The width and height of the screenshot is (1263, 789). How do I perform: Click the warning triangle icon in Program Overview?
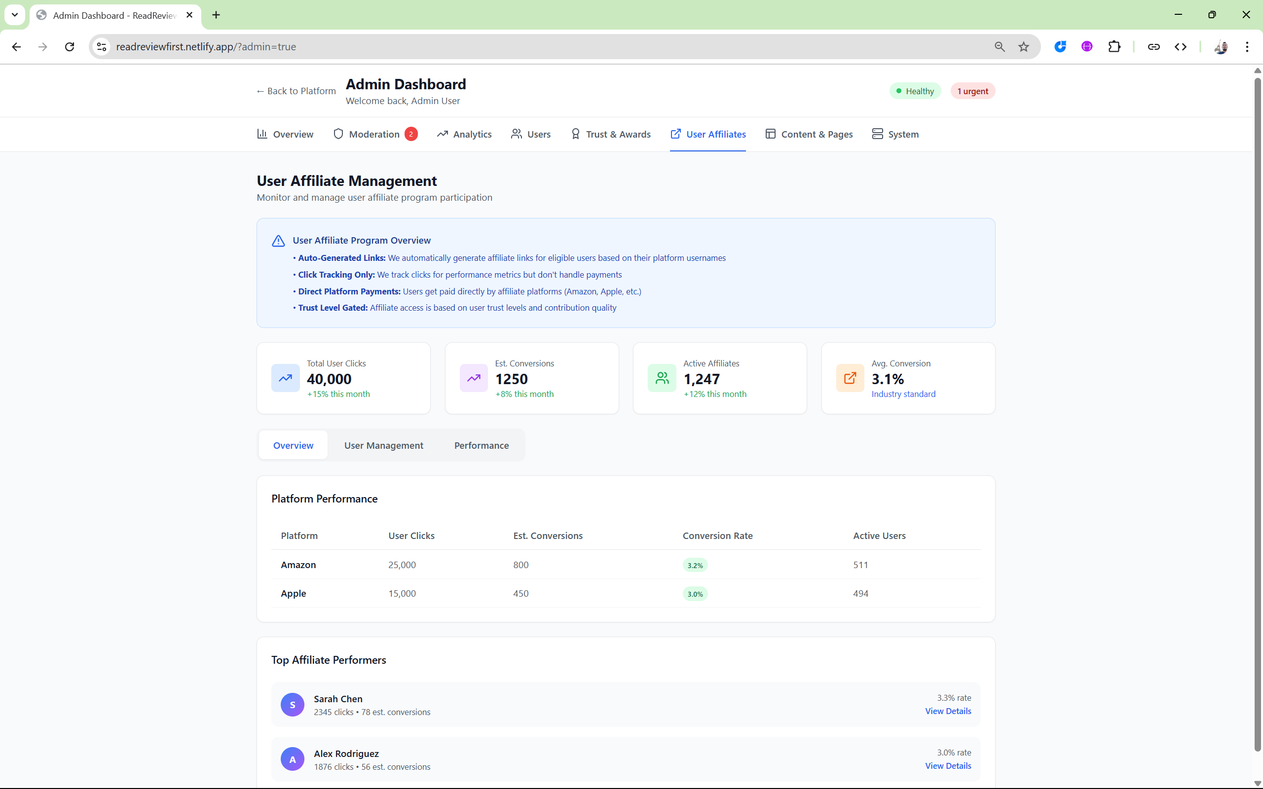pyautogui.click(x=278, y=241)
